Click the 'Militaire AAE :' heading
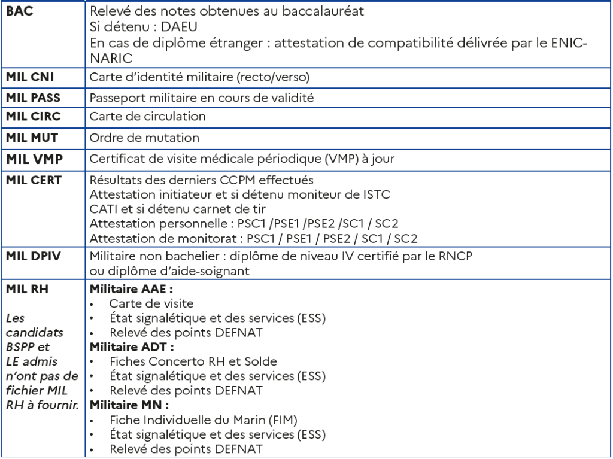 point(131,289)
